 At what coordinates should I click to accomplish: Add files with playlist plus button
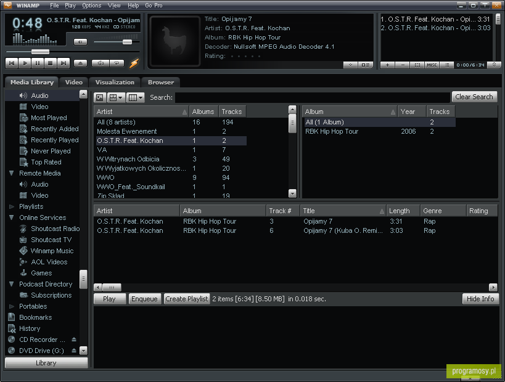coord(387,65)
